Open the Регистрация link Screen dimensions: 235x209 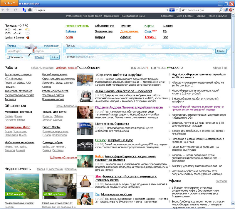click(51, 46)
